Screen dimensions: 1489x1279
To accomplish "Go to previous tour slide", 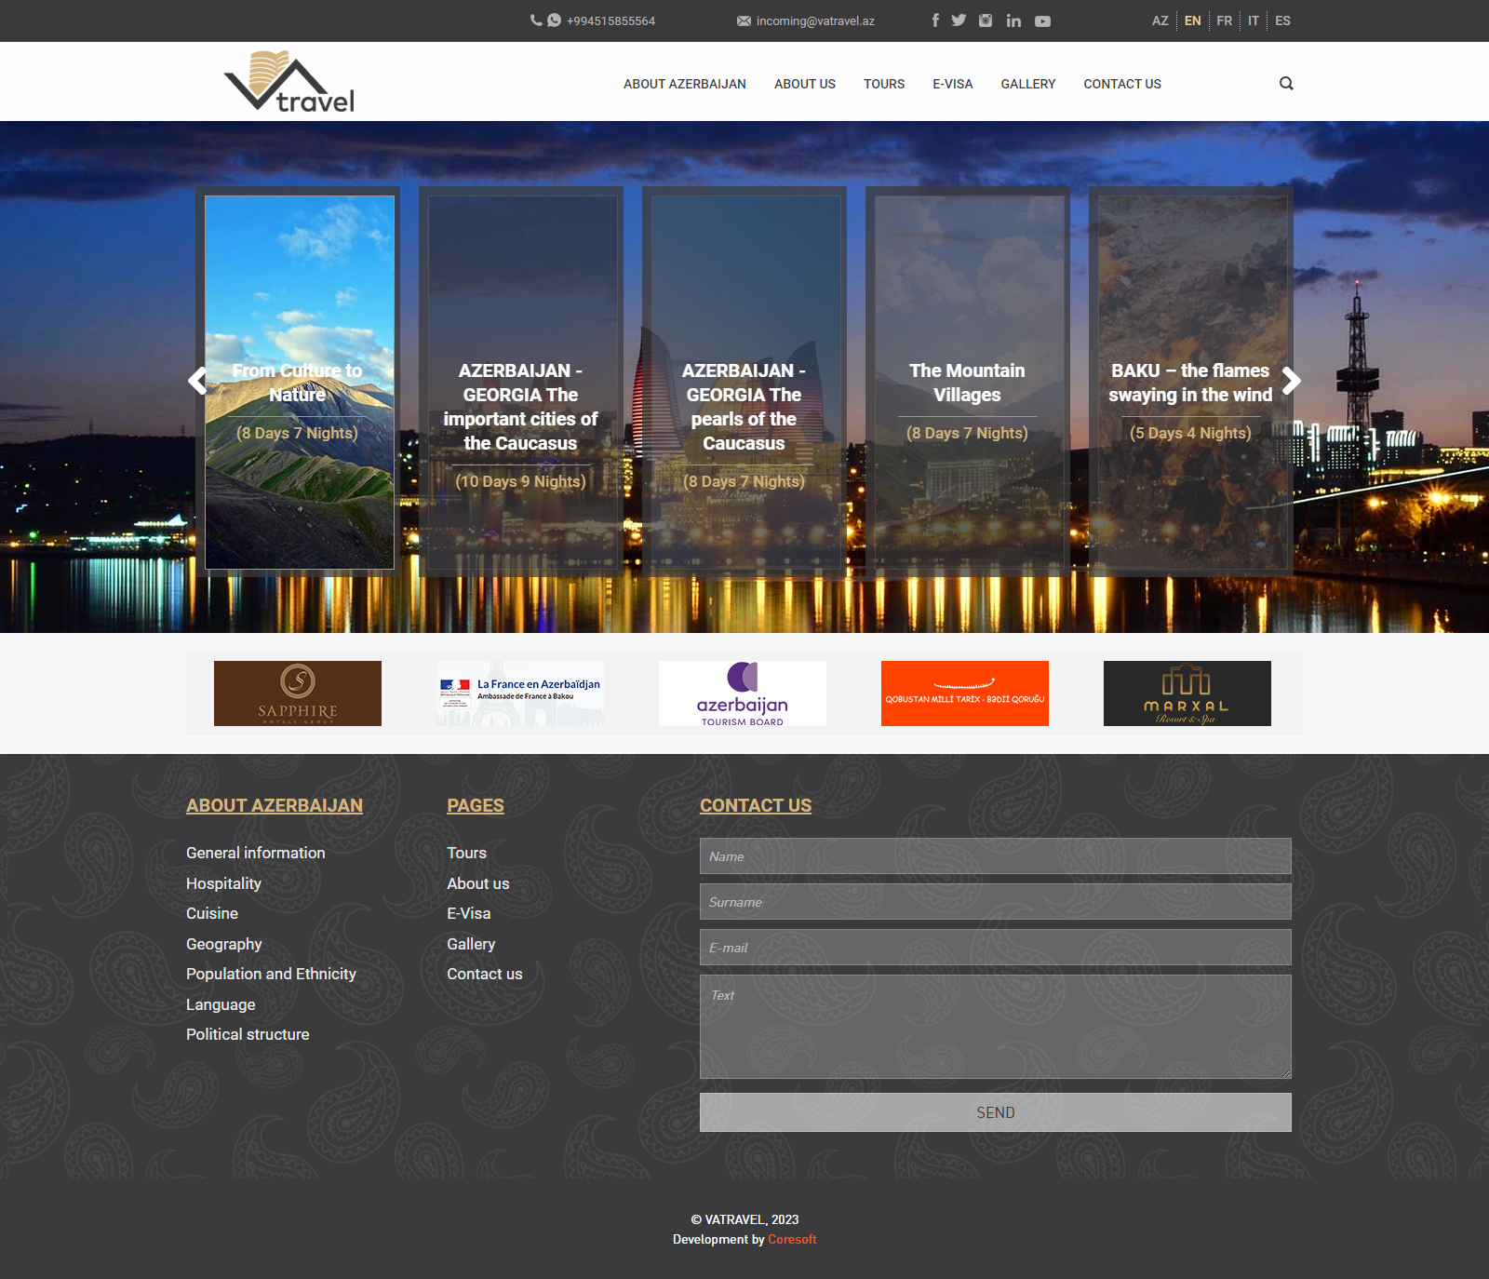I will pyautogui.click(x=197, y=381).
